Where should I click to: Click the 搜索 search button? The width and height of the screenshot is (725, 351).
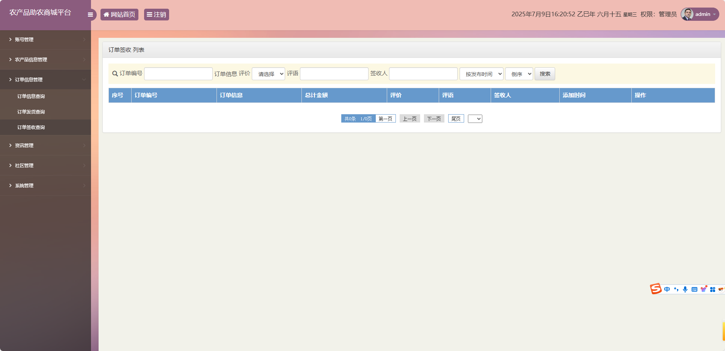point(545,74)
